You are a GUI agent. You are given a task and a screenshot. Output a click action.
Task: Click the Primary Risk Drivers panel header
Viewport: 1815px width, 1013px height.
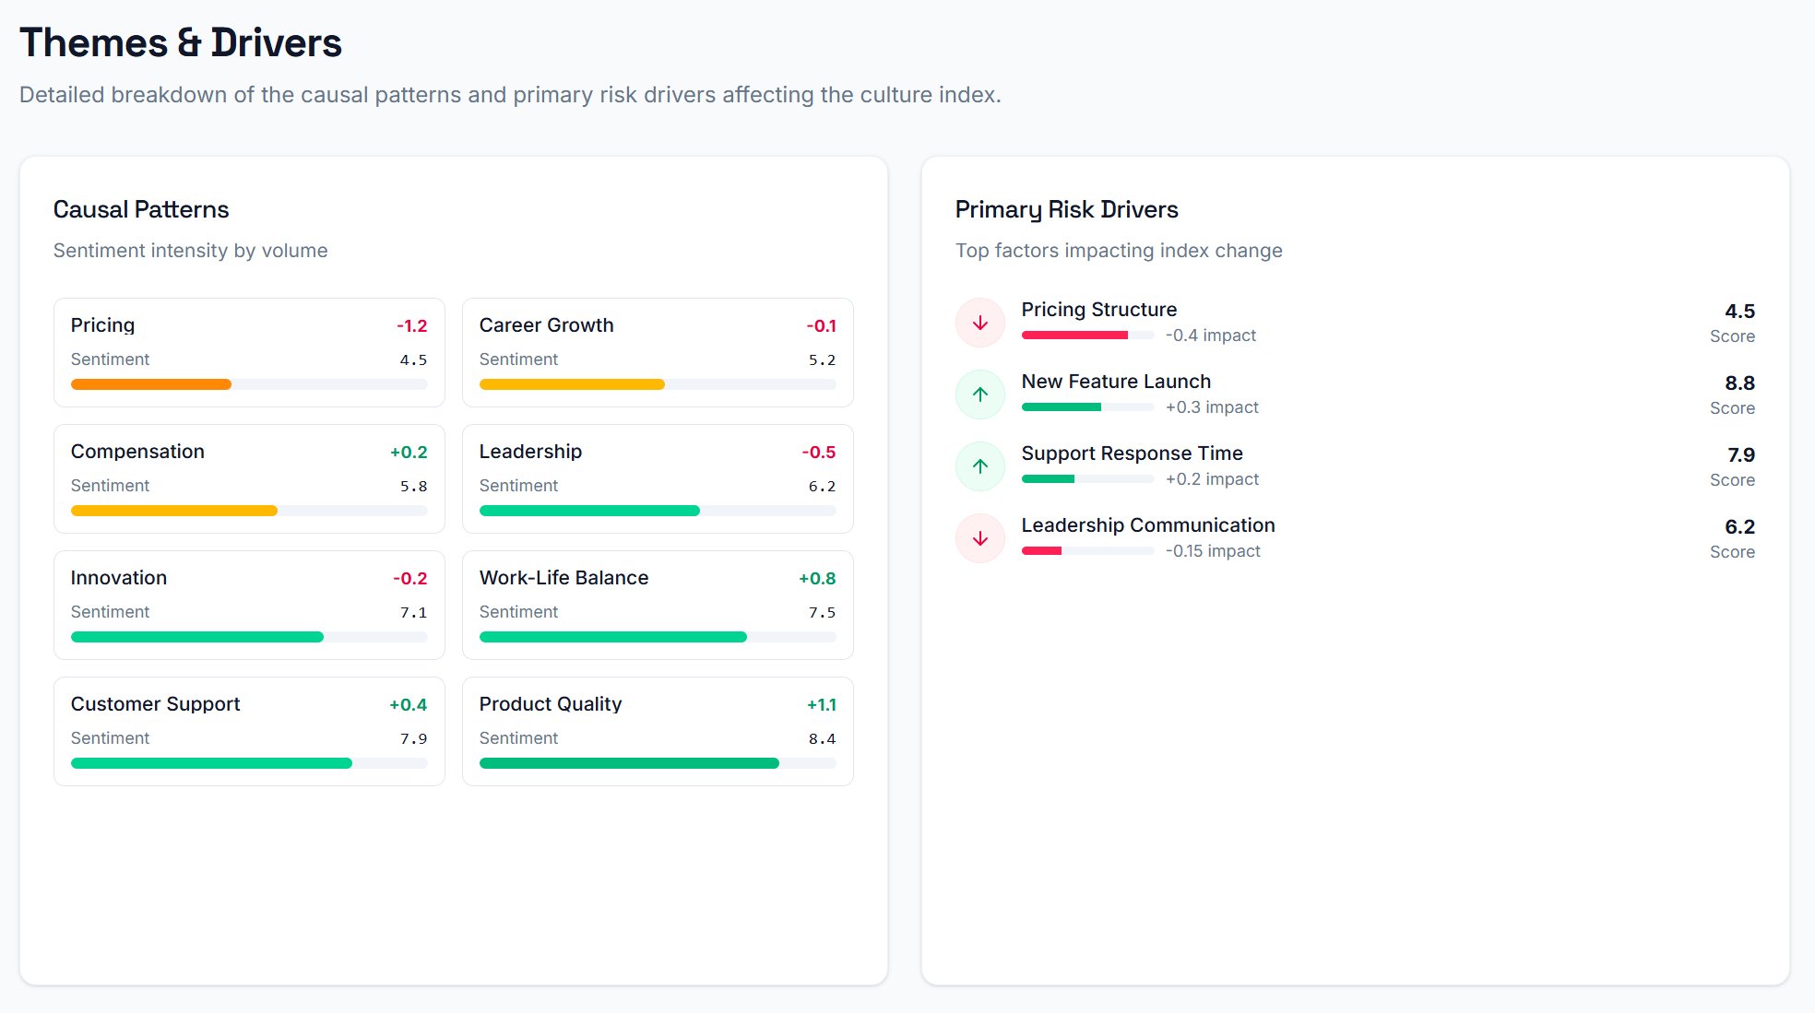1067,209
